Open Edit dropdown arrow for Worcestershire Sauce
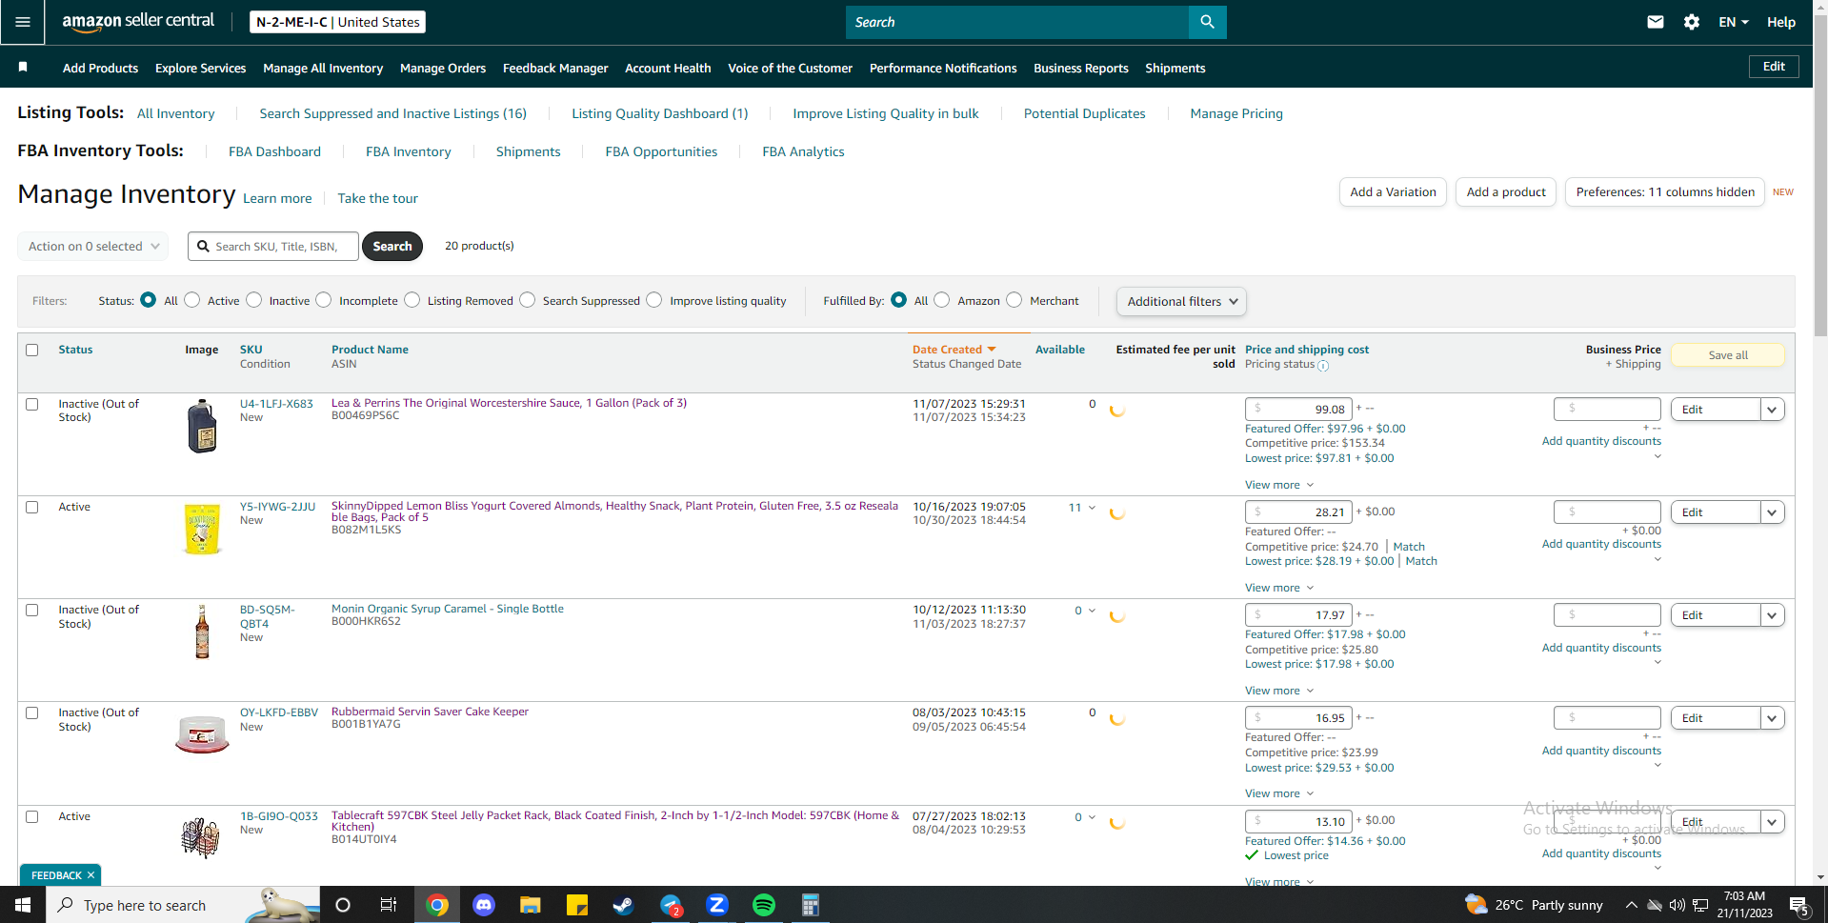 1772,410
